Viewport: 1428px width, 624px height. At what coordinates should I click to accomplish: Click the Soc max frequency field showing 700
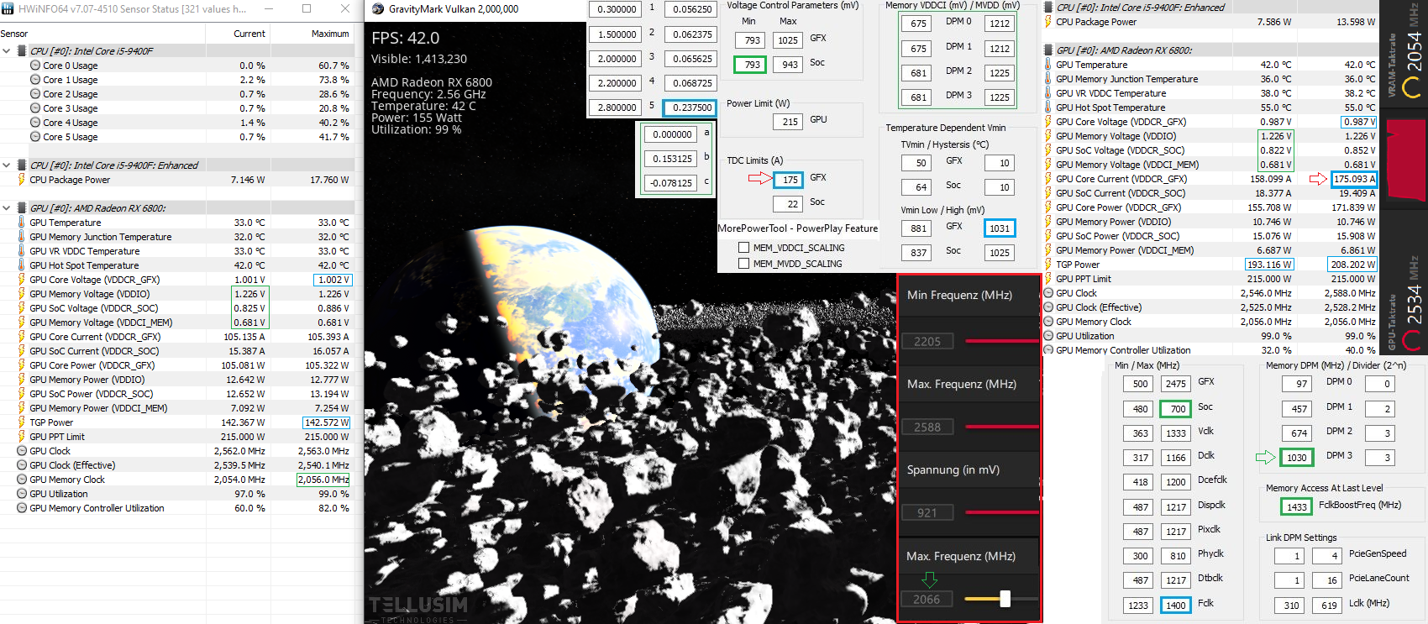click(1176, 409)
